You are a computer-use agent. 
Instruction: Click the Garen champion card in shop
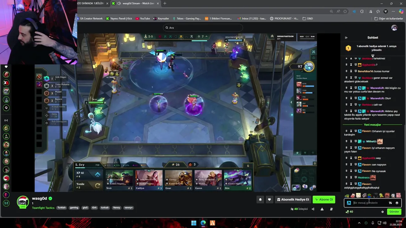tap(208, 180)
